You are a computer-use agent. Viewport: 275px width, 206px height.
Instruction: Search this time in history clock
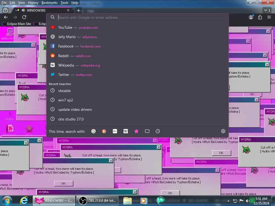(158, 131)
